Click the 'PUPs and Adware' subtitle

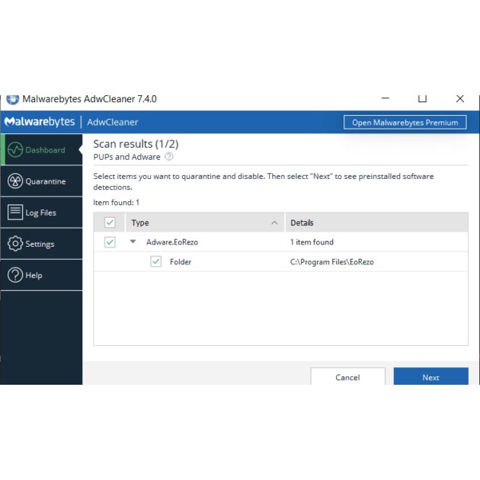[126, 157]
